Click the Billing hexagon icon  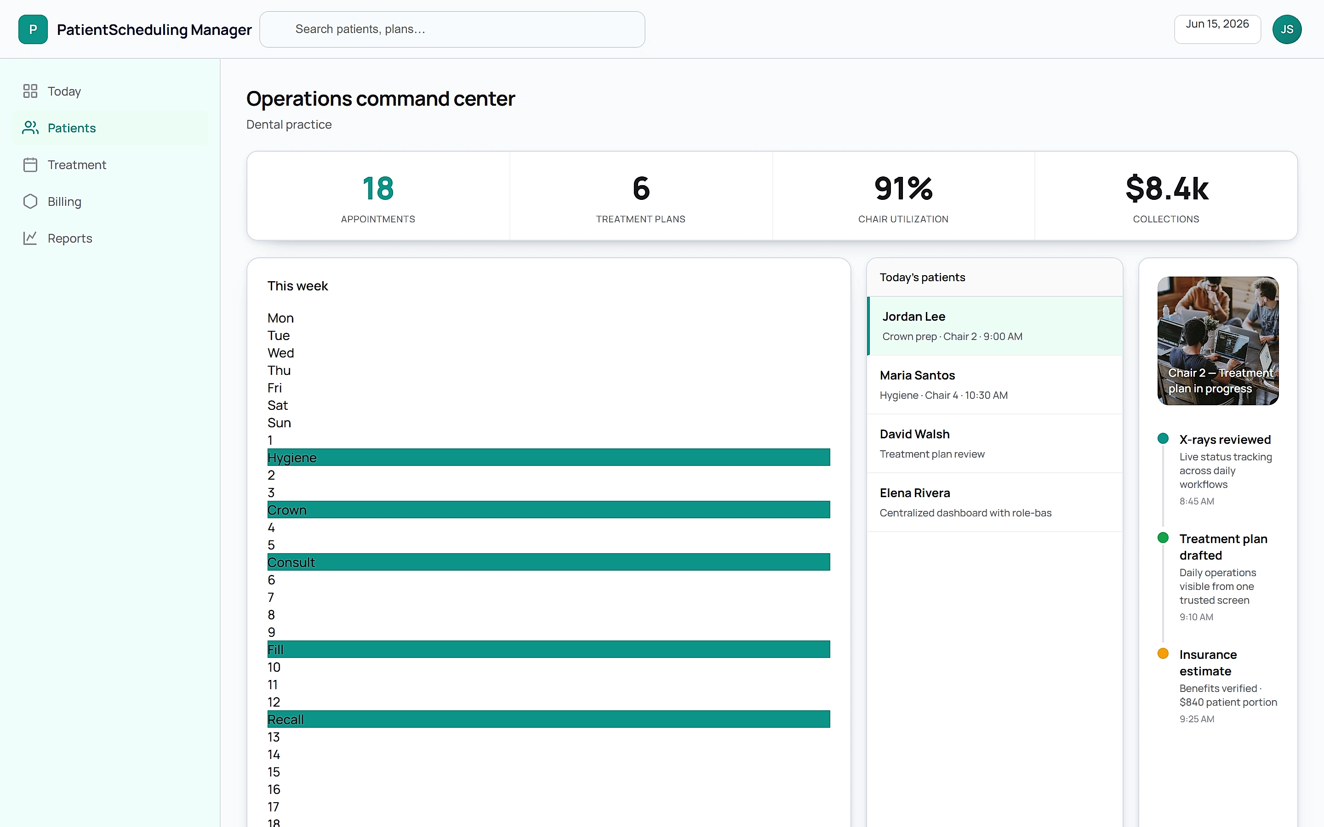tap(30, 201)
